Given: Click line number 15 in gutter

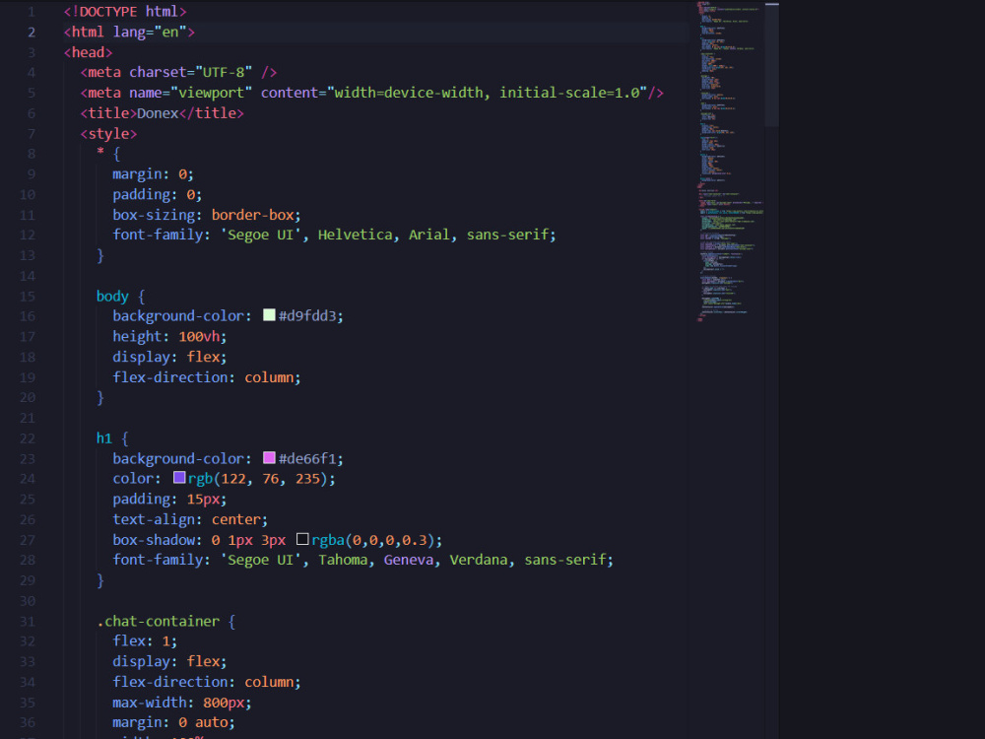Looking at the screenshot, I should click(28, 296).
